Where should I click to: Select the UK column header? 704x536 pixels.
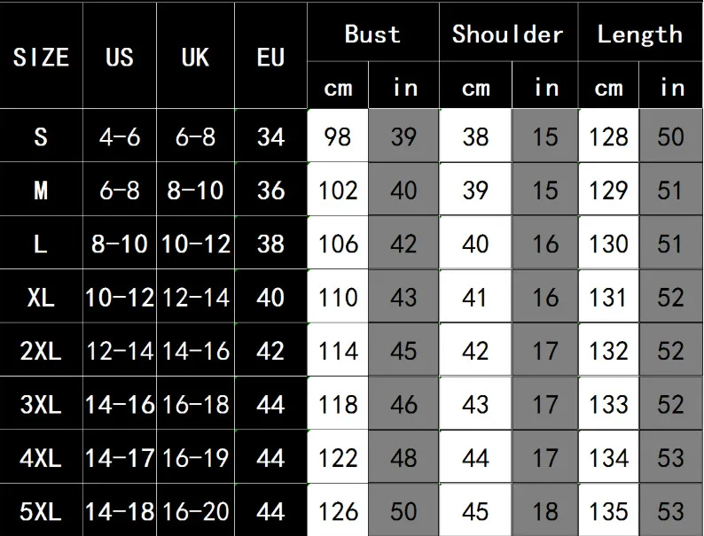point(194,58)
